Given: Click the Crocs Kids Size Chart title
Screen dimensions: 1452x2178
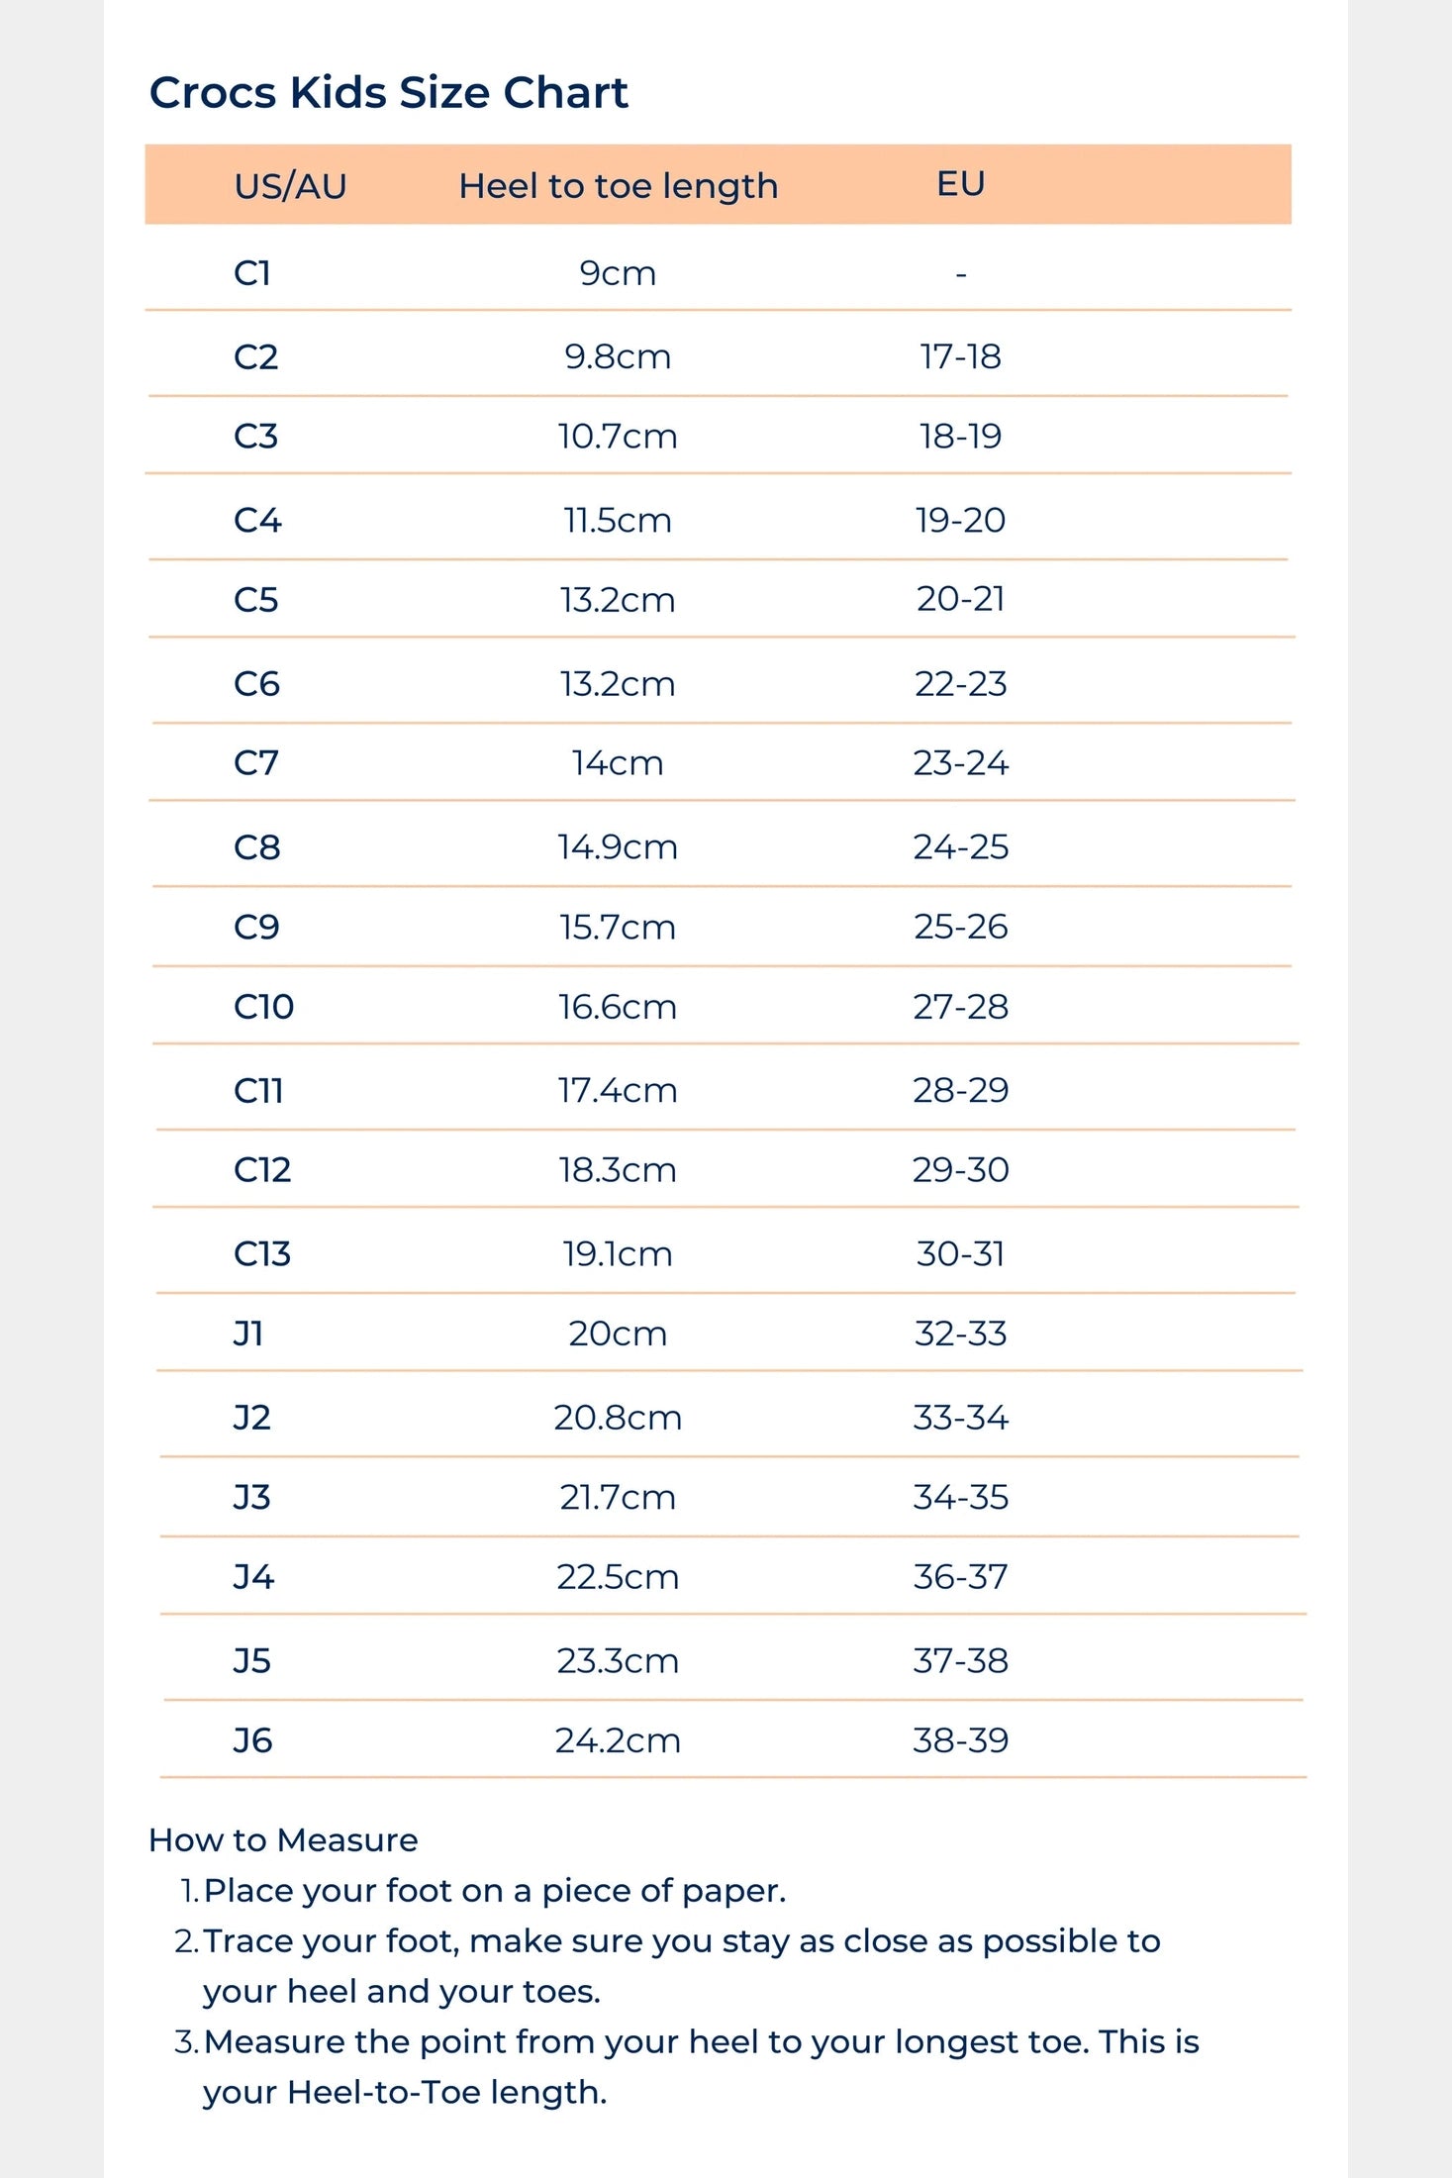Looking at the screenshot, I should (x=388, y=93).
